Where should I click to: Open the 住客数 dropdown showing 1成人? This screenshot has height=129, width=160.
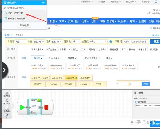(98, 41)
